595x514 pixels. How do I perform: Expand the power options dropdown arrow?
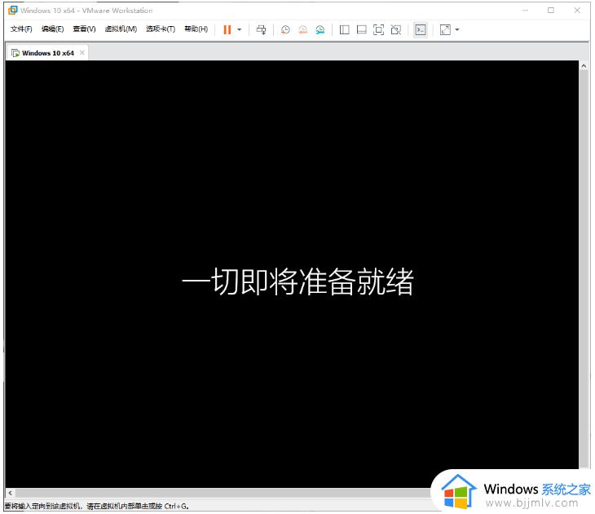point(240,29)
